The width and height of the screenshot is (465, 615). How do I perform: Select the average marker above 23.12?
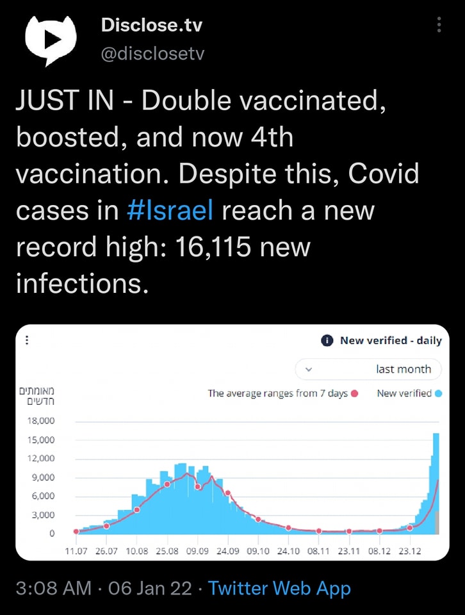click(410, 528)
